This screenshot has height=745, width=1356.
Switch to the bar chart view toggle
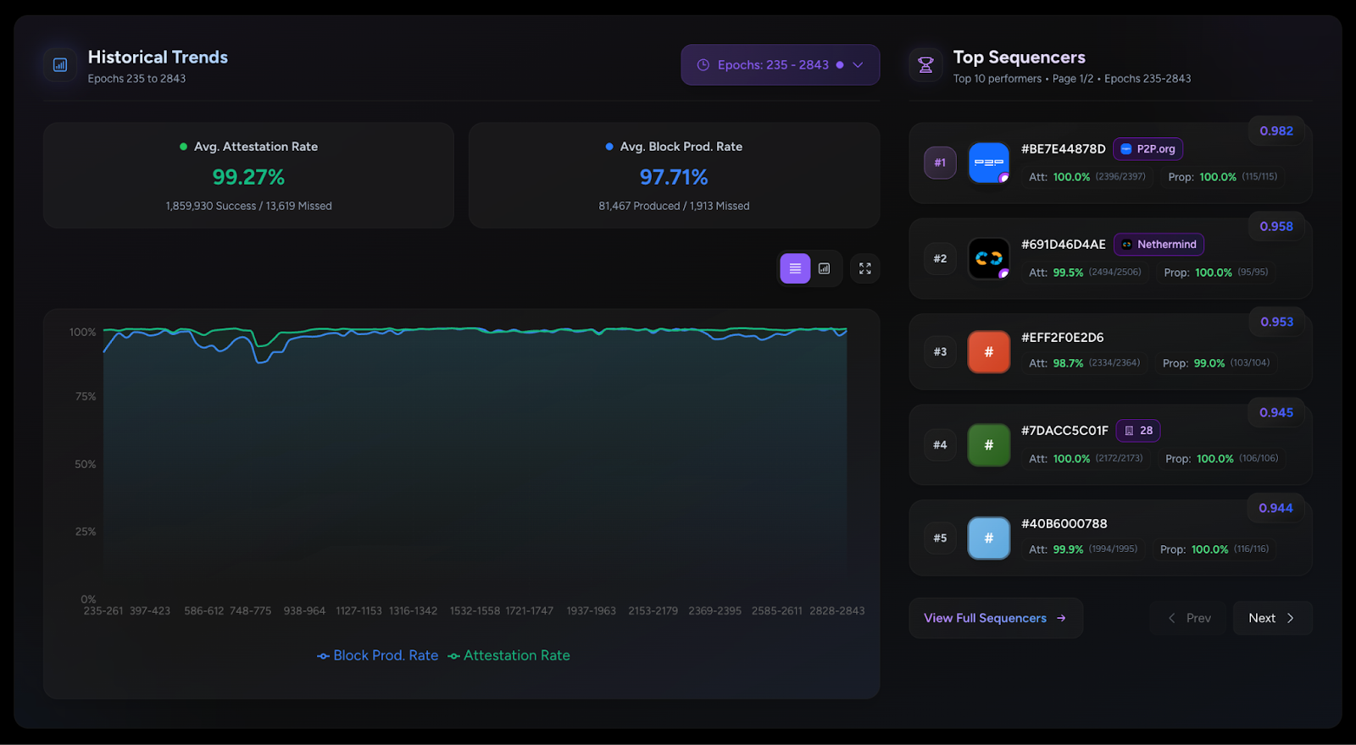pyautogui.click(x=824, y=268)
